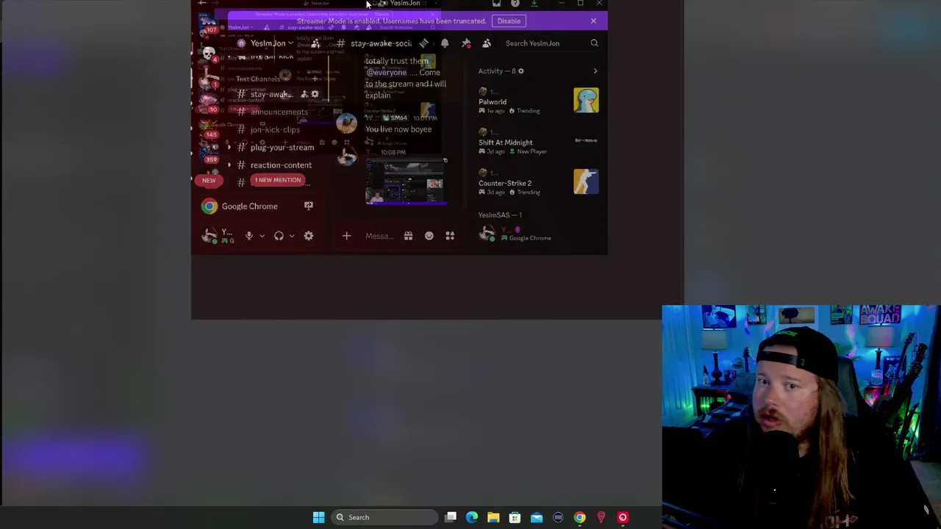The width and height of the screenshot is (941, 529).
Task: Invite people to stay-awake channel
Action: pos(304,94)
